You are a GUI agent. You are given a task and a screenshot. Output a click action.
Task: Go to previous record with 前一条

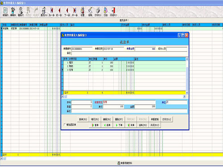click(59, 12)
